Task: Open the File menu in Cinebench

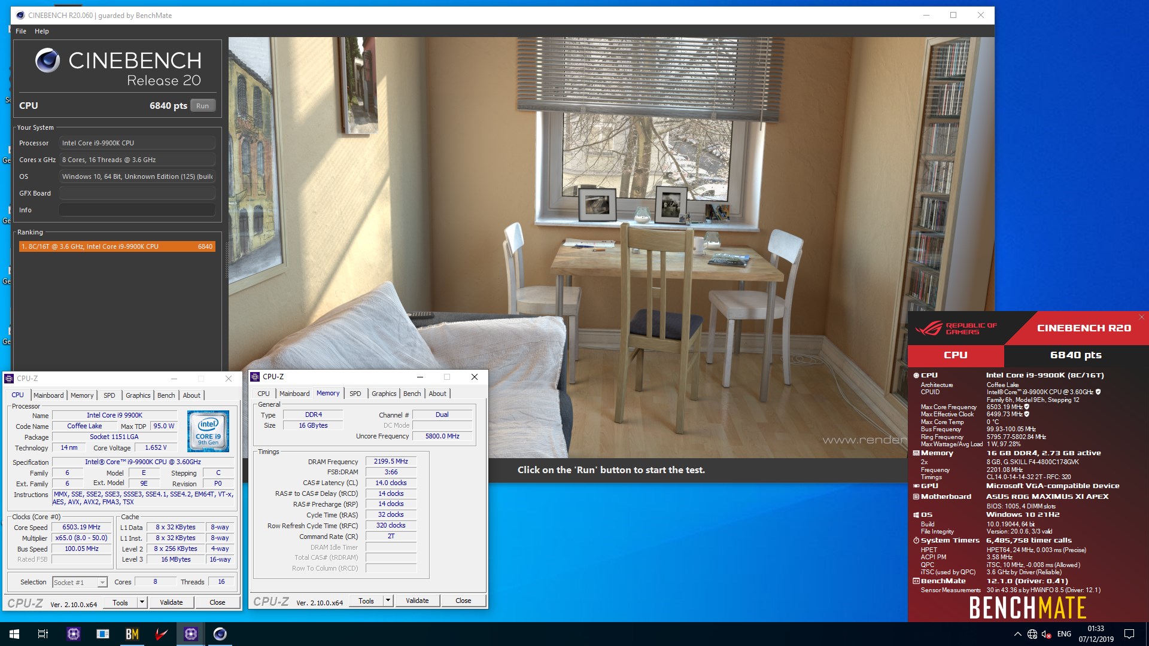Action: click(21, 31)
